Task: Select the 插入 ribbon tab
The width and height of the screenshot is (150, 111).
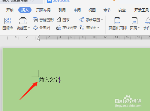Action: 25,10
